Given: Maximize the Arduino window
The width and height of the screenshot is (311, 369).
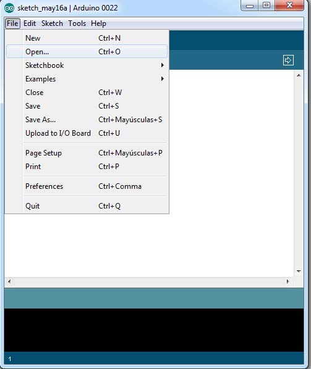Looking at the screenshot, I should coord(266,5).
